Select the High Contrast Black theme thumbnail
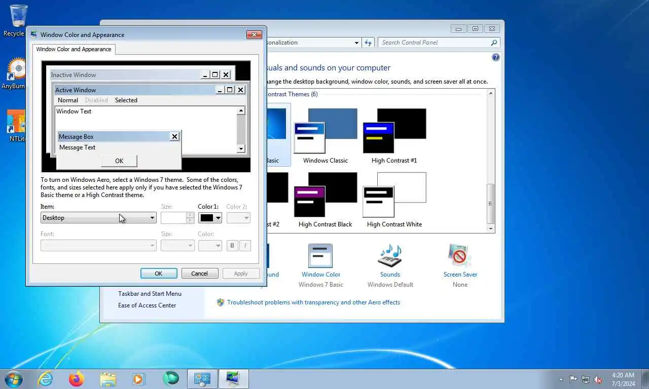Screen dimensions: 649x389 coord(326,194)
